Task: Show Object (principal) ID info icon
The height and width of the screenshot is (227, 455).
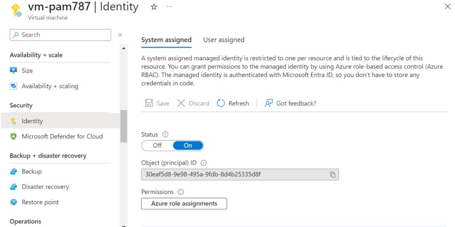Action: coord(204,163)
